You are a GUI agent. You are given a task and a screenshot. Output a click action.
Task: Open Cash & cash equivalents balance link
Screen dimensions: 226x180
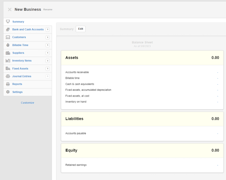218,84
